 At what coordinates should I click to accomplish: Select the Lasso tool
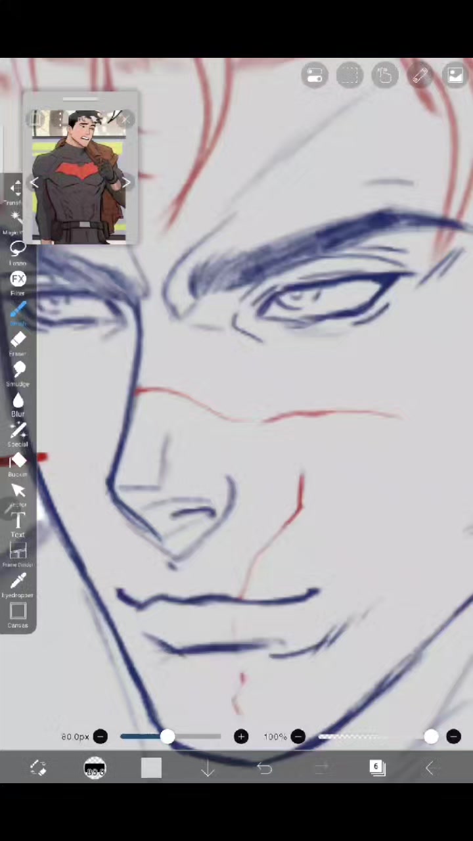pos(18,253)
